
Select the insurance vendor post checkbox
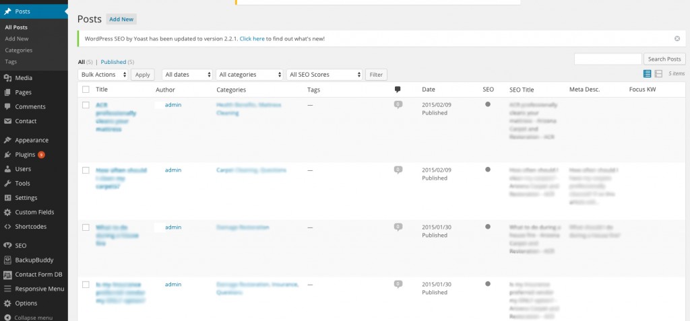86,285
